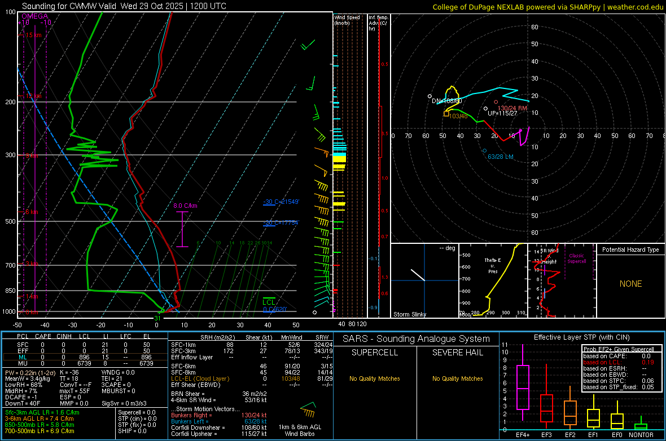Click the WNDG = 0.0 value
This screenshot has height=441, width=666.
(x=118, y=372)
